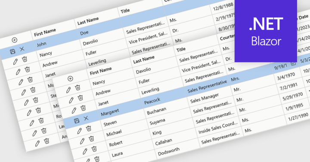Delete Nancy's row in the front grid
310x162 pixels.
tap(77, 87)
